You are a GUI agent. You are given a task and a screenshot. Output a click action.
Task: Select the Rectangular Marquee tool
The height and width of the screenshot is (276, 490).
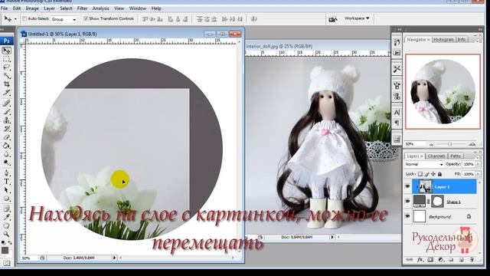[x=7, y=59]
